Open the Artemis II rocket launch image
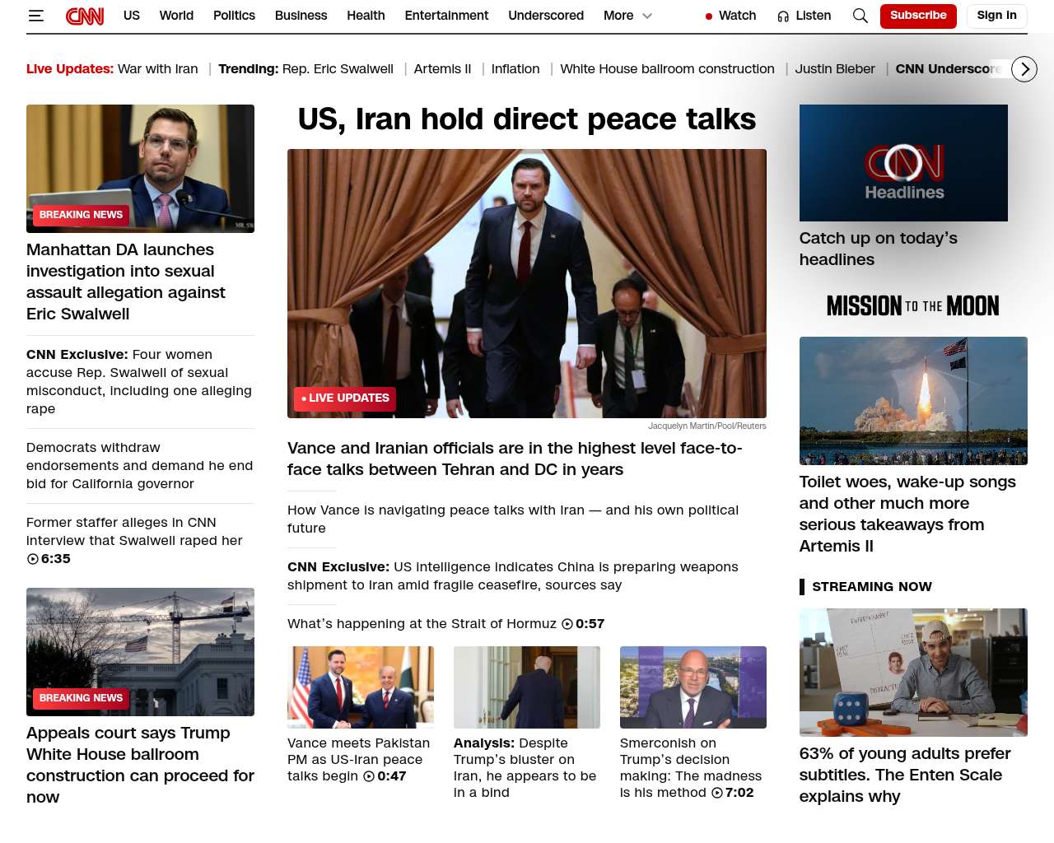1054x843 pixels. [x=912, y=401]
